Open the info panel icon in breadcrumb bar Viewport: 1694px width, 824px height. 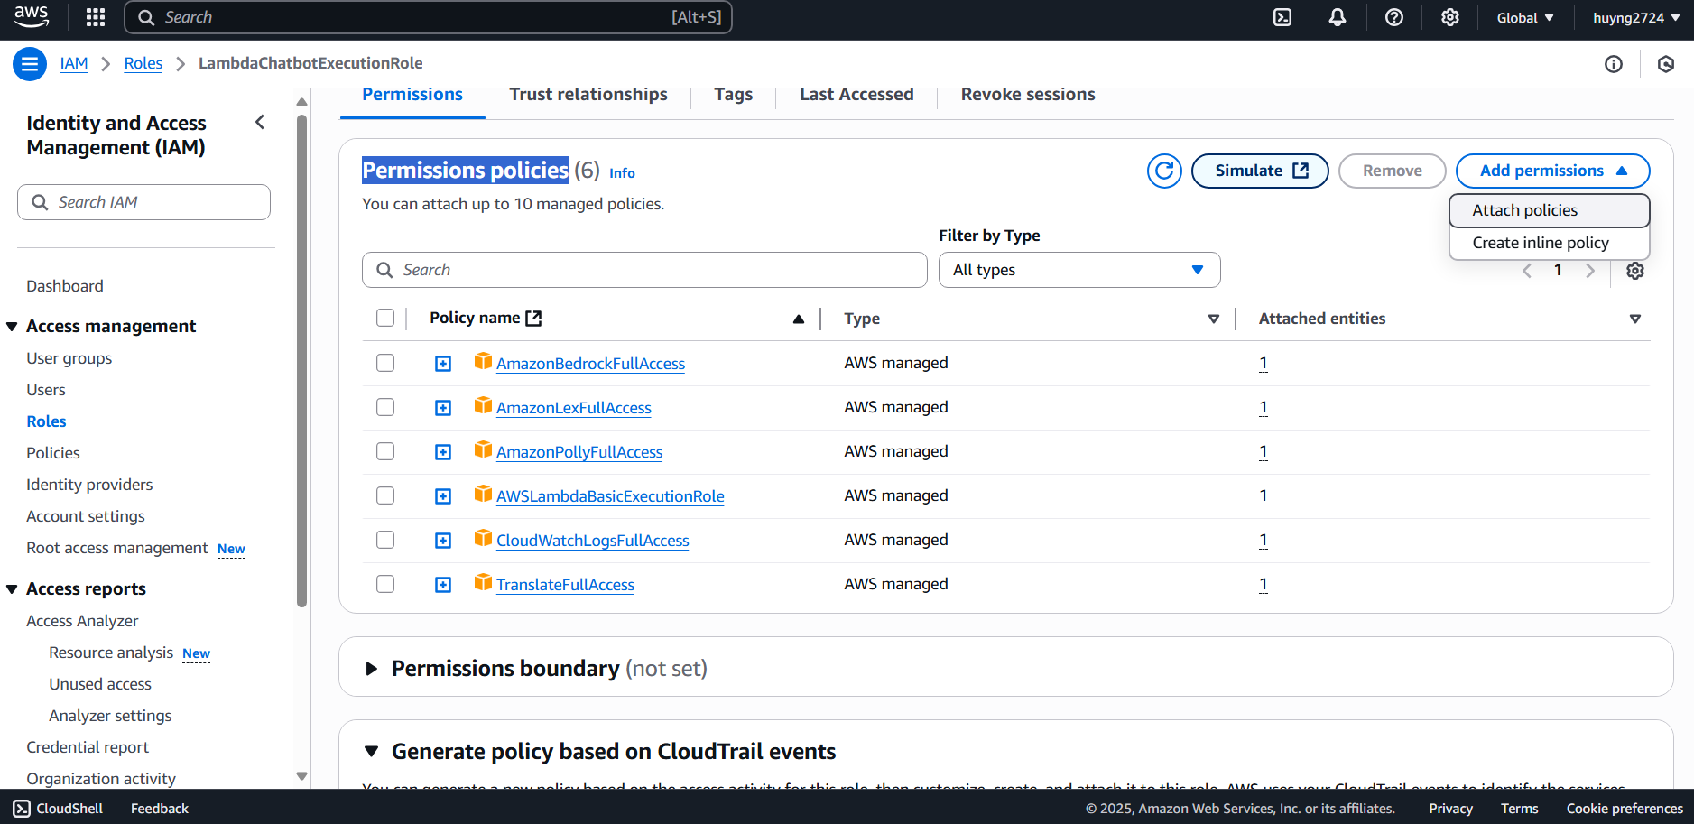[x=1614, y=64]
